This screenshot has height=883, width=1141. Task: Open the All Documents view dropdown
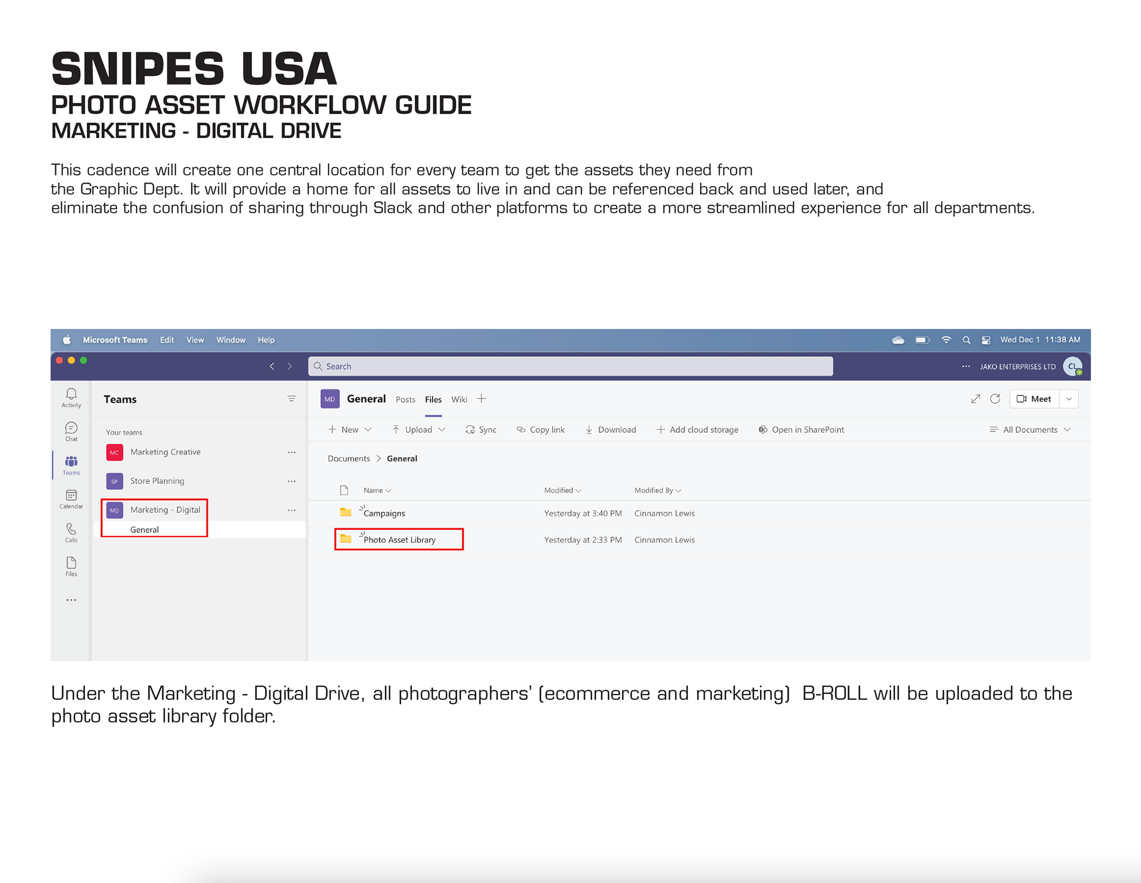tap(1030, 429)
